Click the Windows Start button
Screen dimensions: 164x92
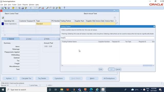[x=3, y=90]
